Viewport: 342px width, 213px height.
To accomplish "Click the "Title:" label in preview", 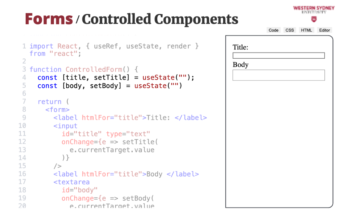I will tap(240, 47).
